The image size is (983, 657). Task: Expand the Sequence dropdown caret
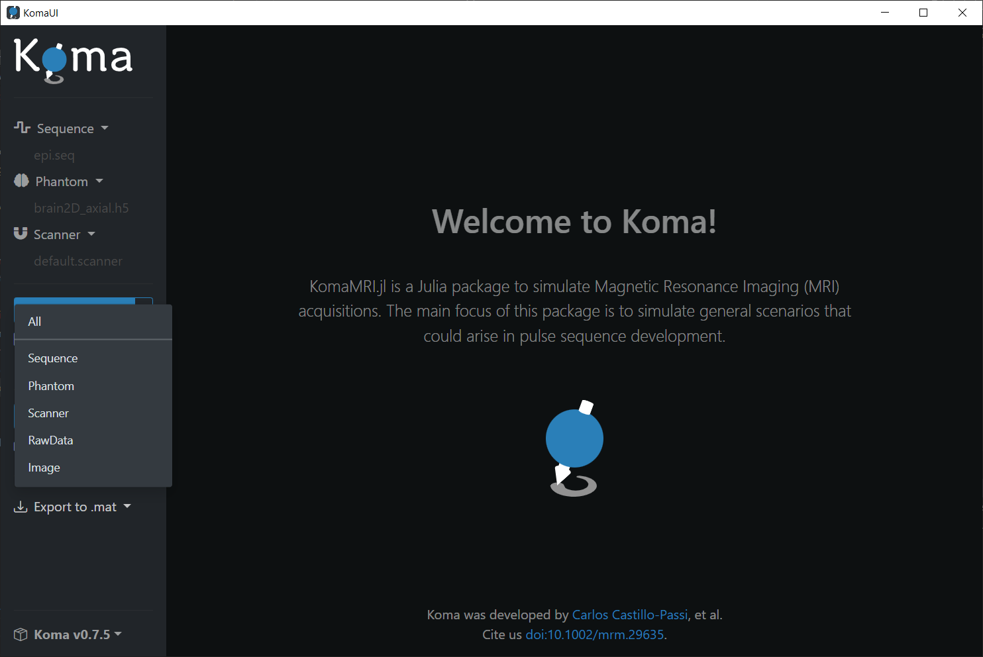[105, 128]
